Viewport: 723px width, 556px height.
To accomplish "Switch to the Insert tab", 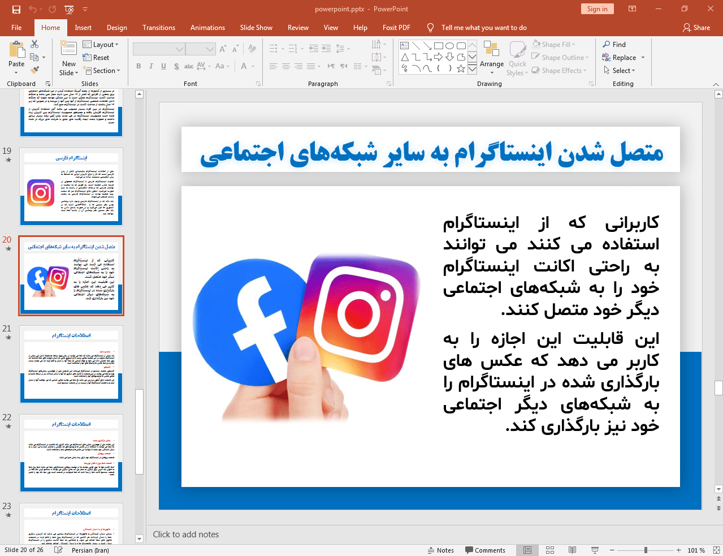I will (83, 28).
